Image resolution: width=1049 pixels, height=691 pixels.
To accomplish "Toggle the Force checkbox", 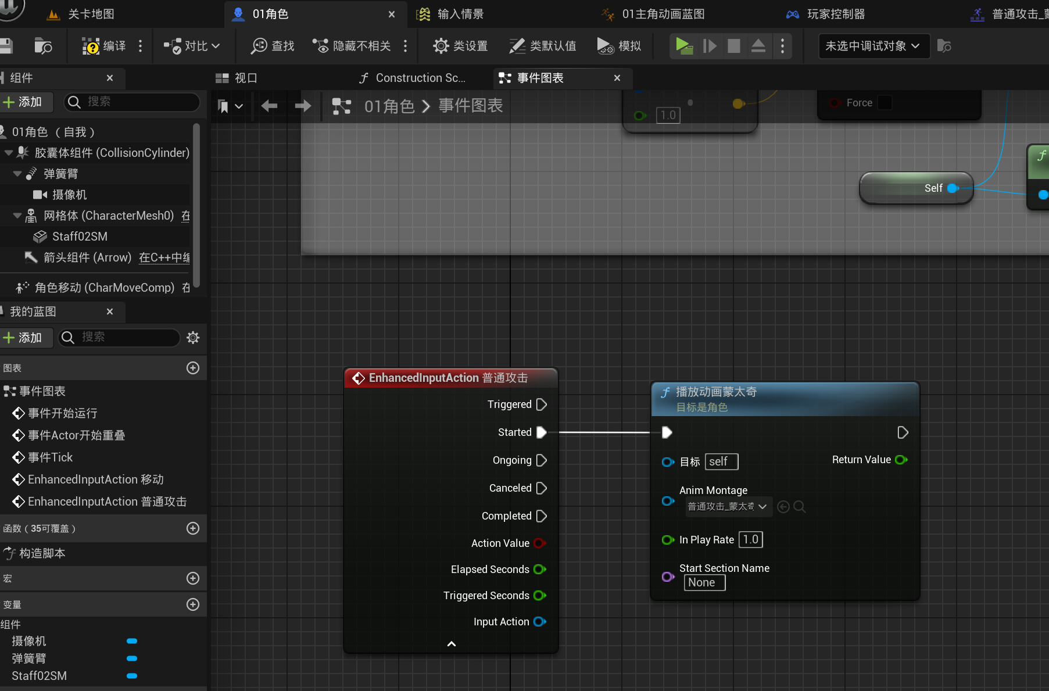I will (x=884, y=103).
